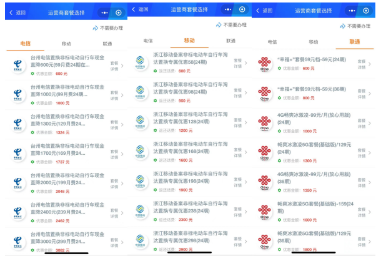Viewport: 381px width, 256px height.
Task: Open 套餐详情 for the 直降2000元 Telecom plan
Action: [114, 184]
